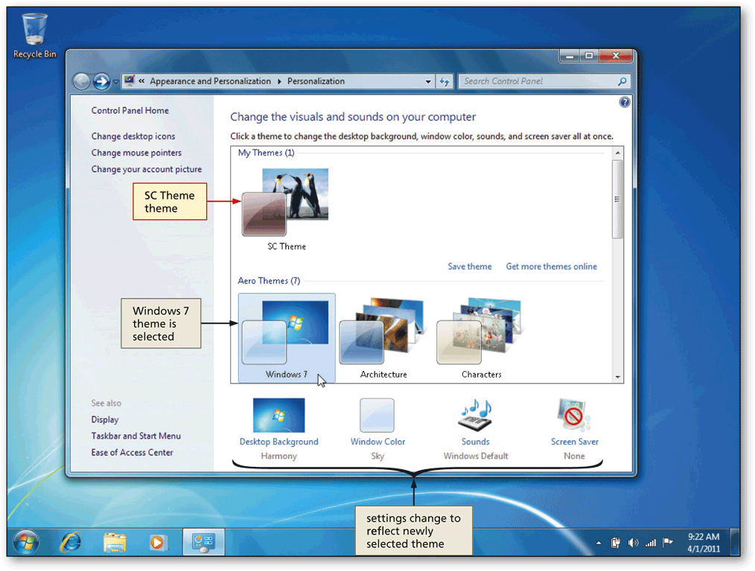Click the Sounds link text
Viewport: 755px width, 571px height.
475,442
